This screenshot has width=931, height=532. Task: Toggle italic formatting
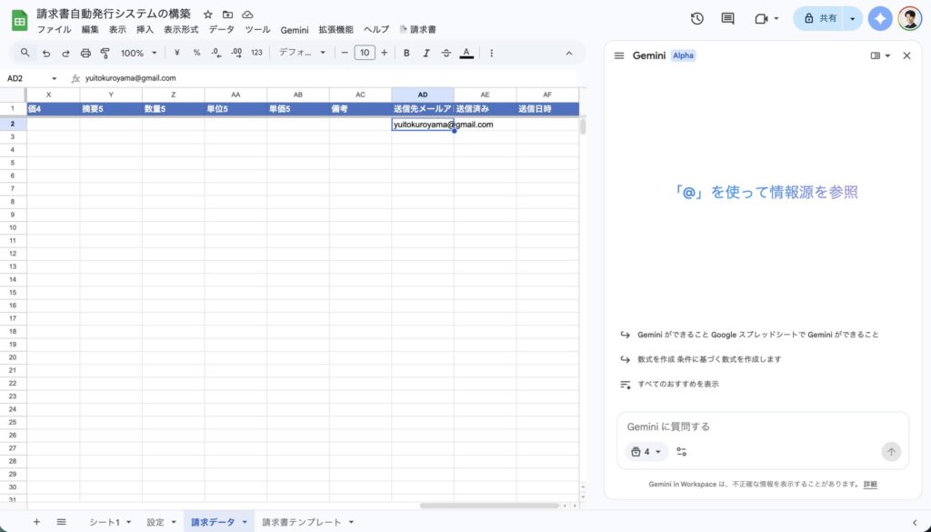tap(425, 53)
